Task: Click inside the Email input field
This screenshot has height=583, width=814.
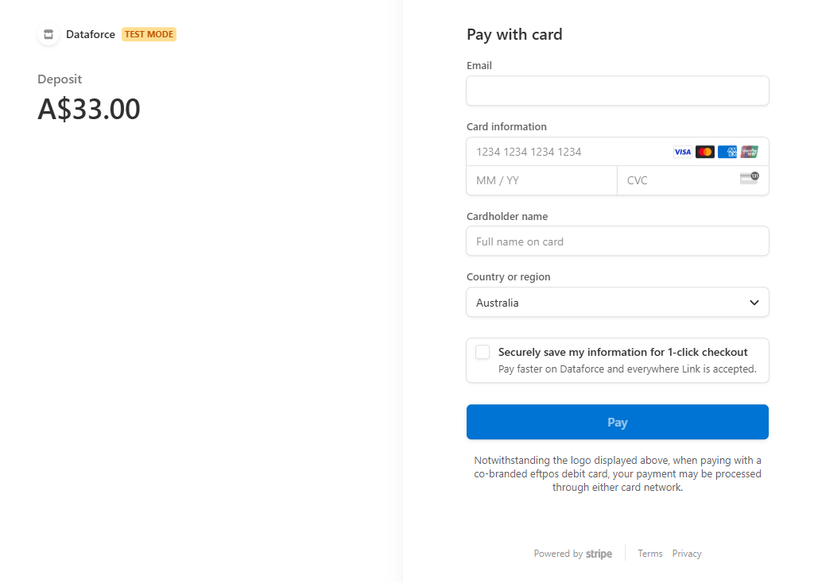Action: pyautogui.click(x=618, y=91)
